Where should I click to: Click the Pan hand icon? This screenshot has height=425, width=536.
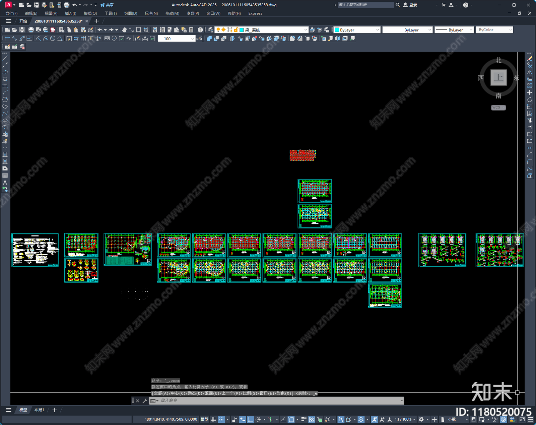click(124, 30)
